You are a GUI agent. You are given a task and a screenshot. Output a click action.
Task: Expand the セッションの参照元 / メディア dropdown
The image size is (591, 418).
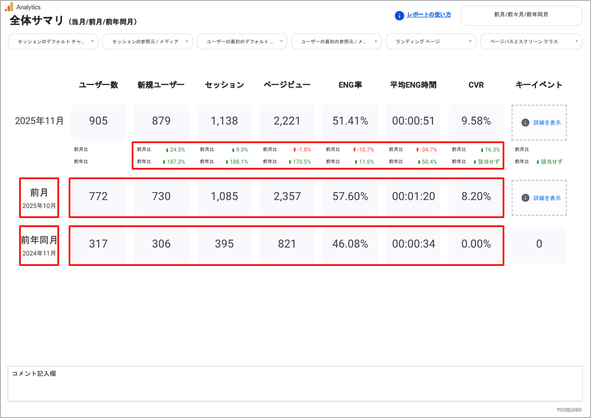[147, 41]
